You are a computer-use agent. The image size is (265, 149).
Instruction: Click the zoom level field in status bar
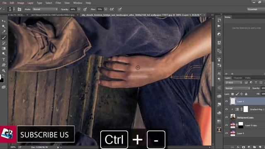pyautogui.click(x=13, y=147)
